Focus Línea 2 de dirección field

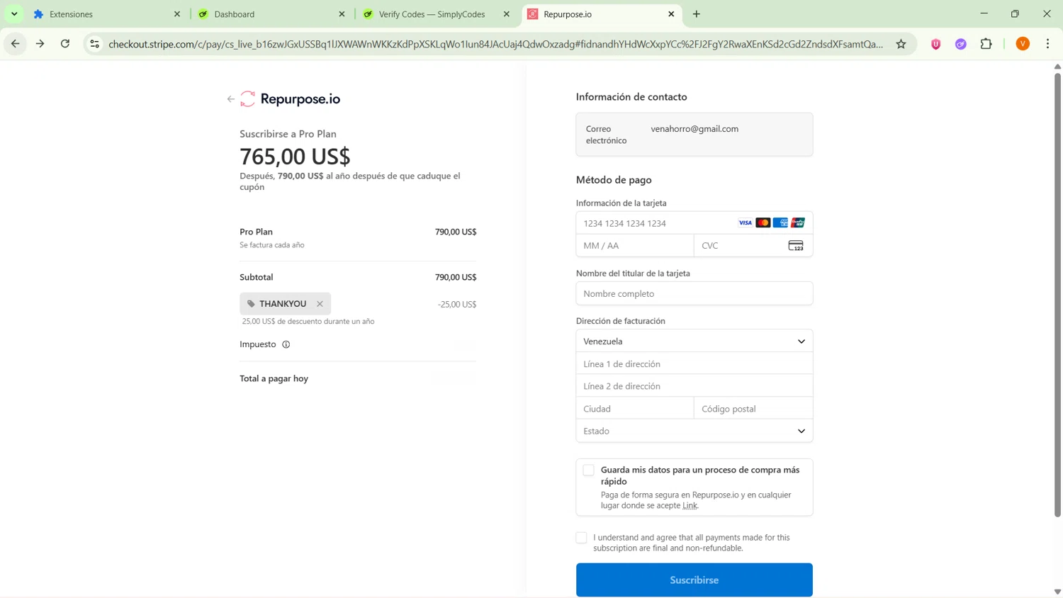(694, 386)
